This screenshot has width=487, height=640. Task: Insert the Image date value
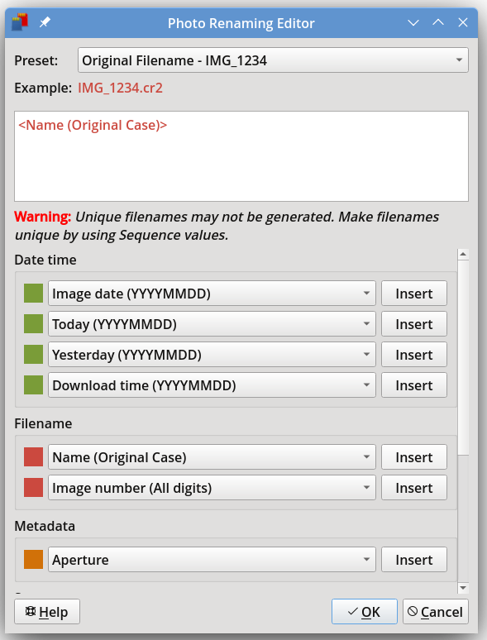click(x=414, y=294)
